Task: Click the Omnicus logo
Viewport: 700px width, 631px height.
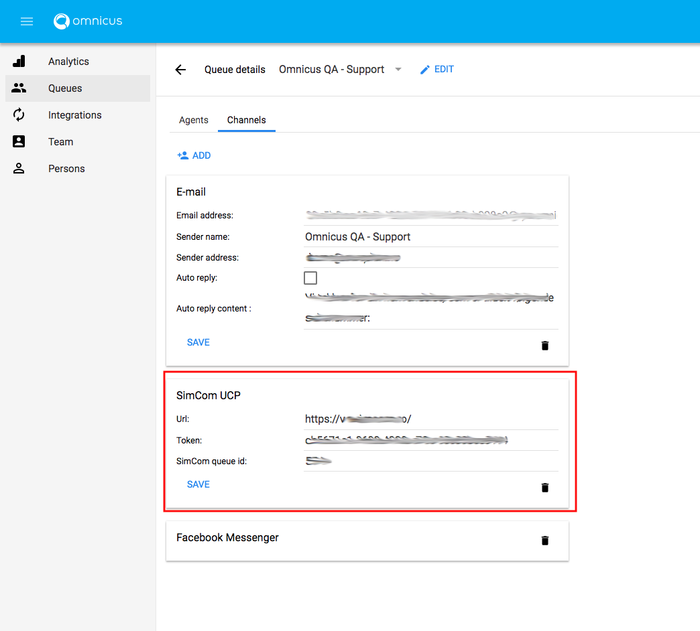Action: click(x=88, y=21)
